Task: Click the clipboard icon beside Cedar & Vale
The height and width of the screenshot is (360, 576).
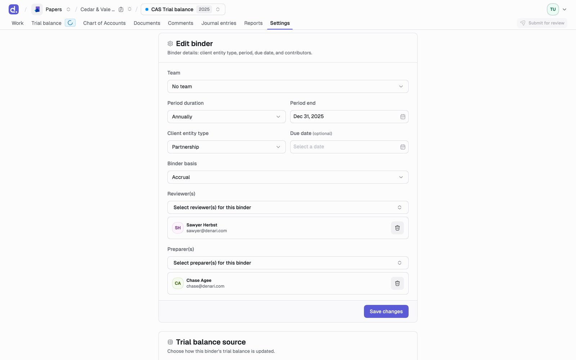Action: click(121, 9)
